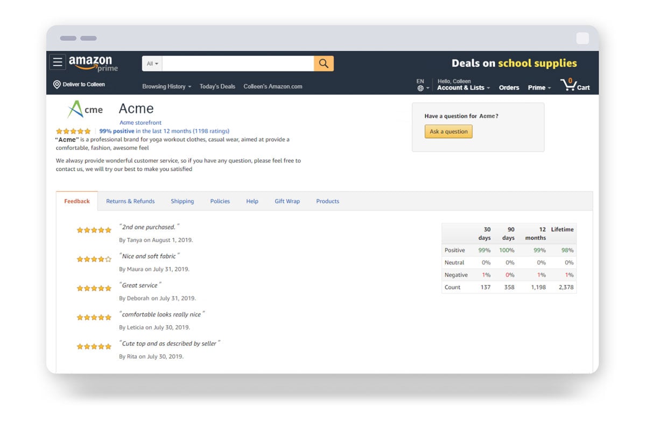This screenshot has height=424, width=646.
Task: Click the Neutral row label
Action: 454,263
